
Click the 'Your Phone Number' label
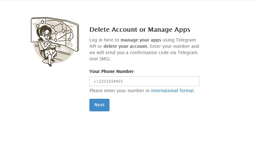[111, 71]
